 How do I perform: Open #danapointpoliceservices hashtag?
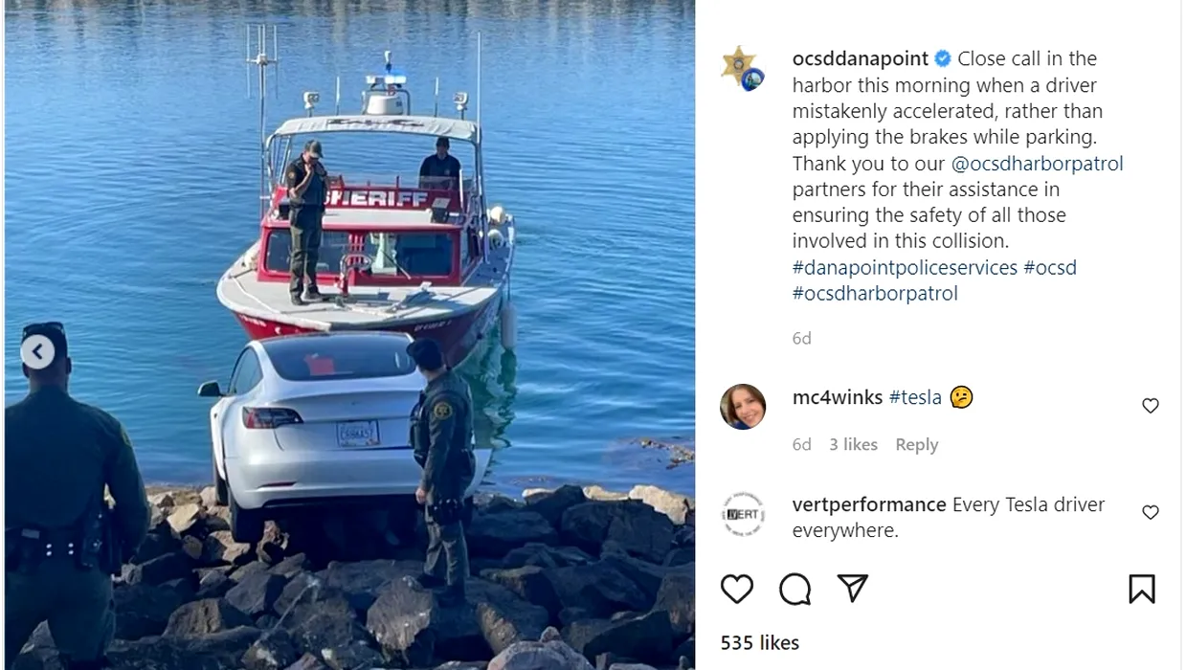coord(905,268)
